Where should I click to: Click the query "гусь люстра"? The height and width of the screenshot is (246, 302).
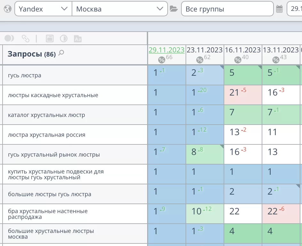pyautogui.click(x=25, y=75)
